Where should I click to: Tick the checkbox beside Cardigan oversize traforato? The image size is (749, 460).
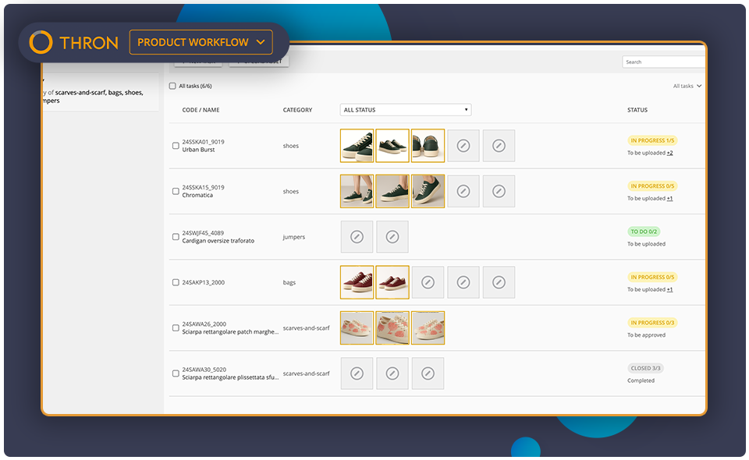[x=175, y=236]
